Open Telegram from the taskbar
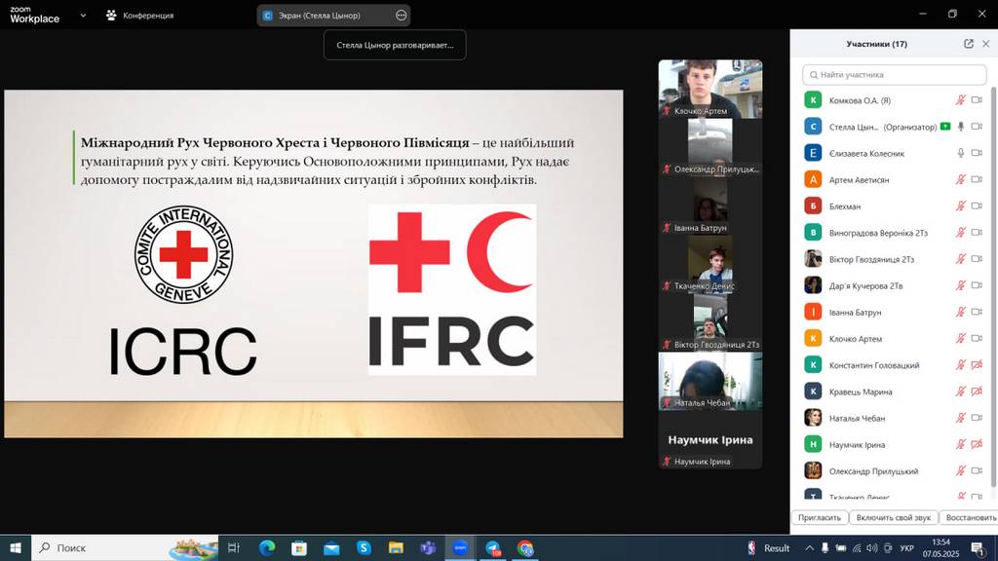998x561 pixels. (493, 547)
